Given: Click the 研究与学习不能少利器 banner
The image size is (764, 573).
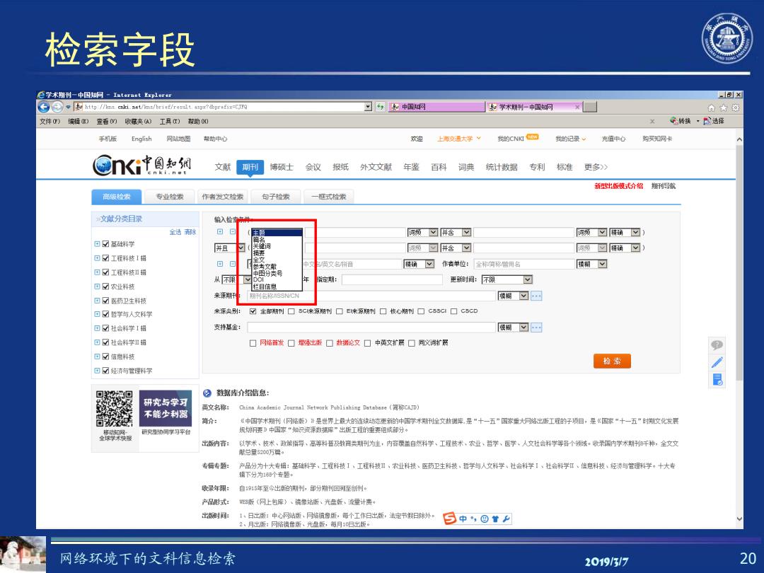Looking at the screenshot, I should click(166, 408).
